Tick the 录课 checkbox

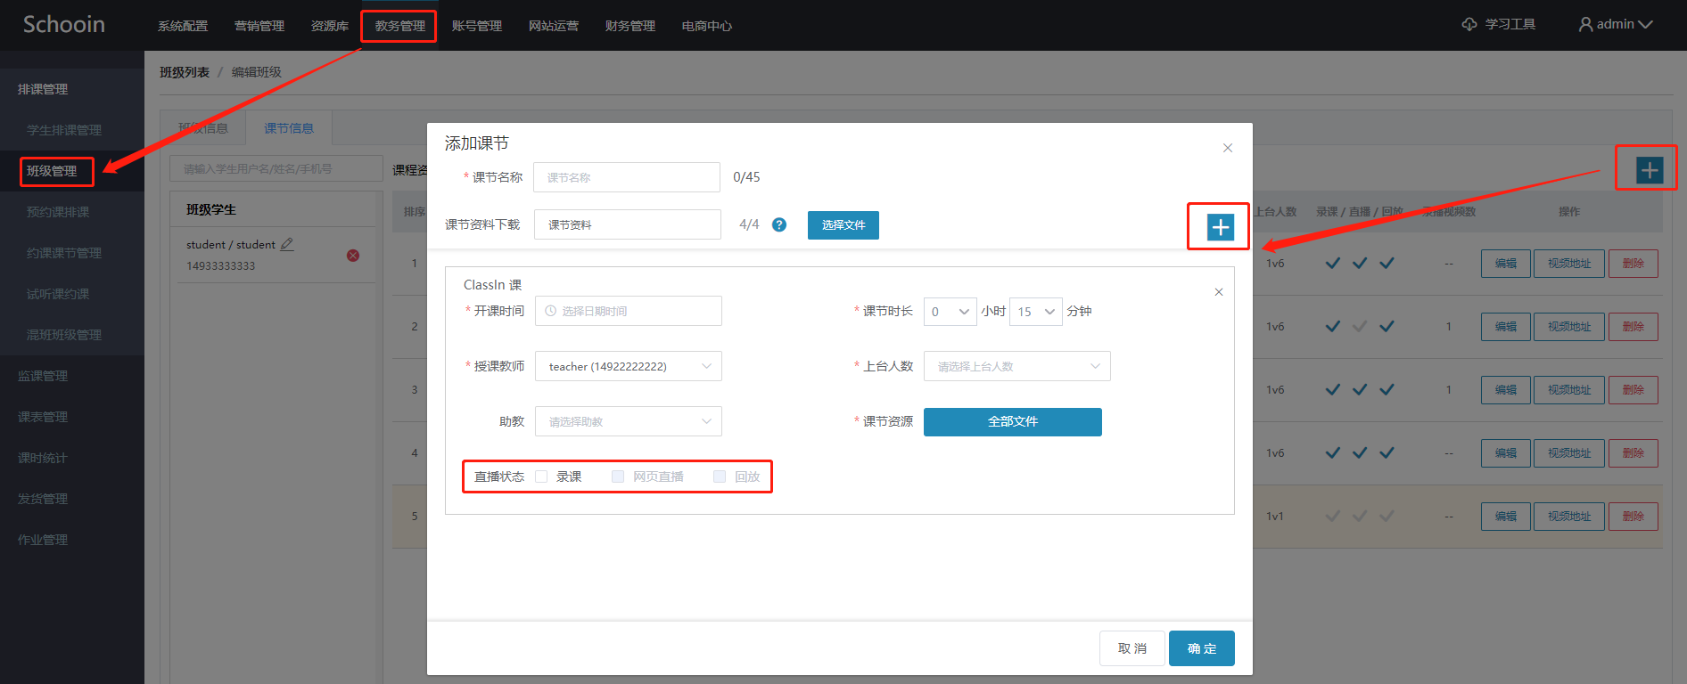(x=541, y=476)
